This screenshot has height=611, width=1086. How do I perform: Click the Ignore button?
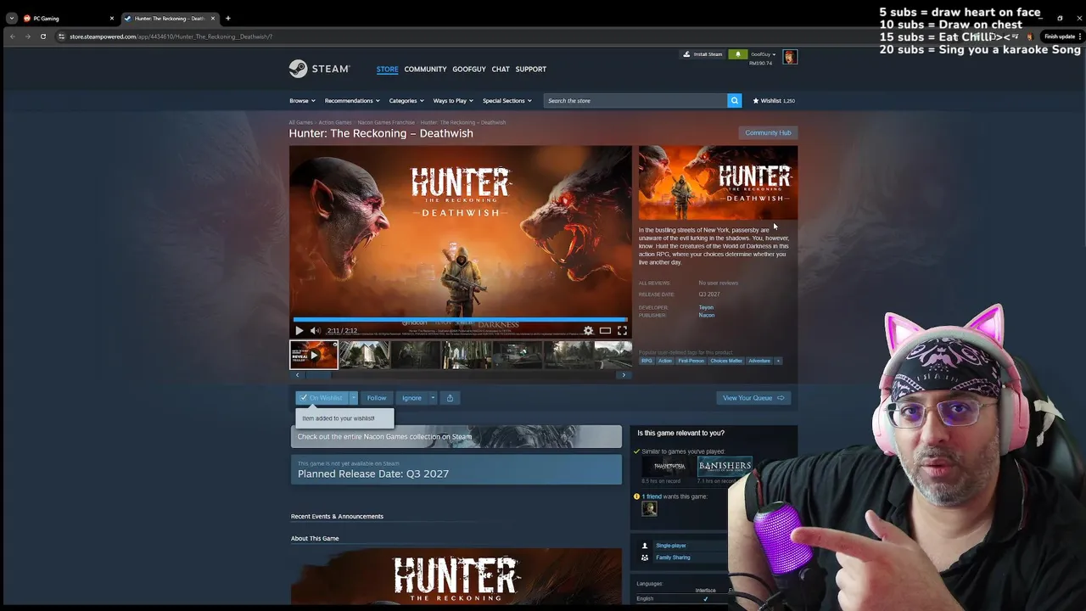click(x=411, y=398)
